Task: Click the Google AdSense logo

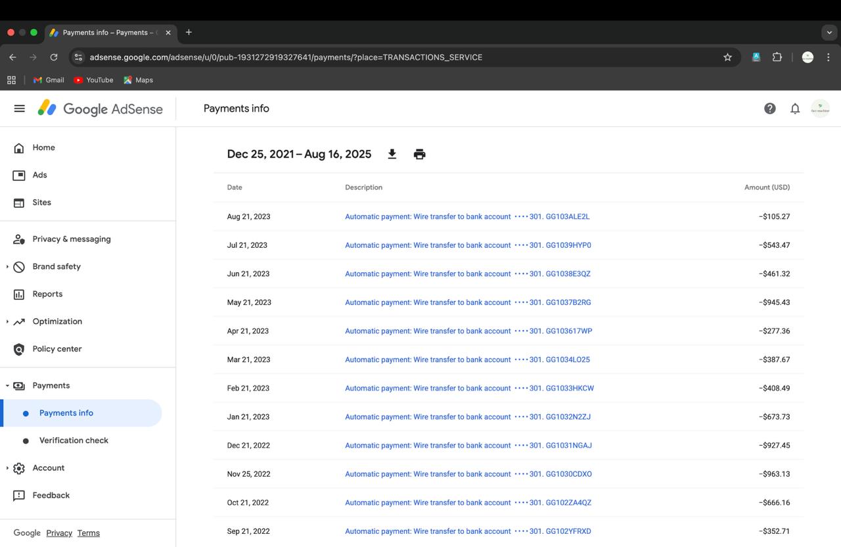Action: tap(100, 108)
